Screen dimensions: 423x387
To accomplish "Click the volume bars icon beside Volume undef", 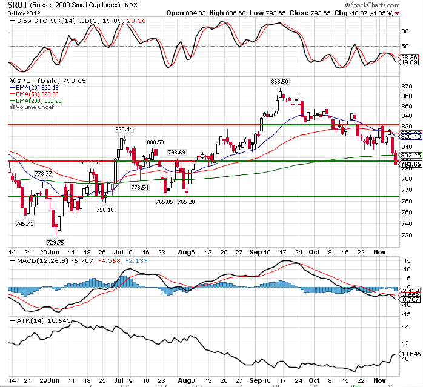I will tap(12, 107).
